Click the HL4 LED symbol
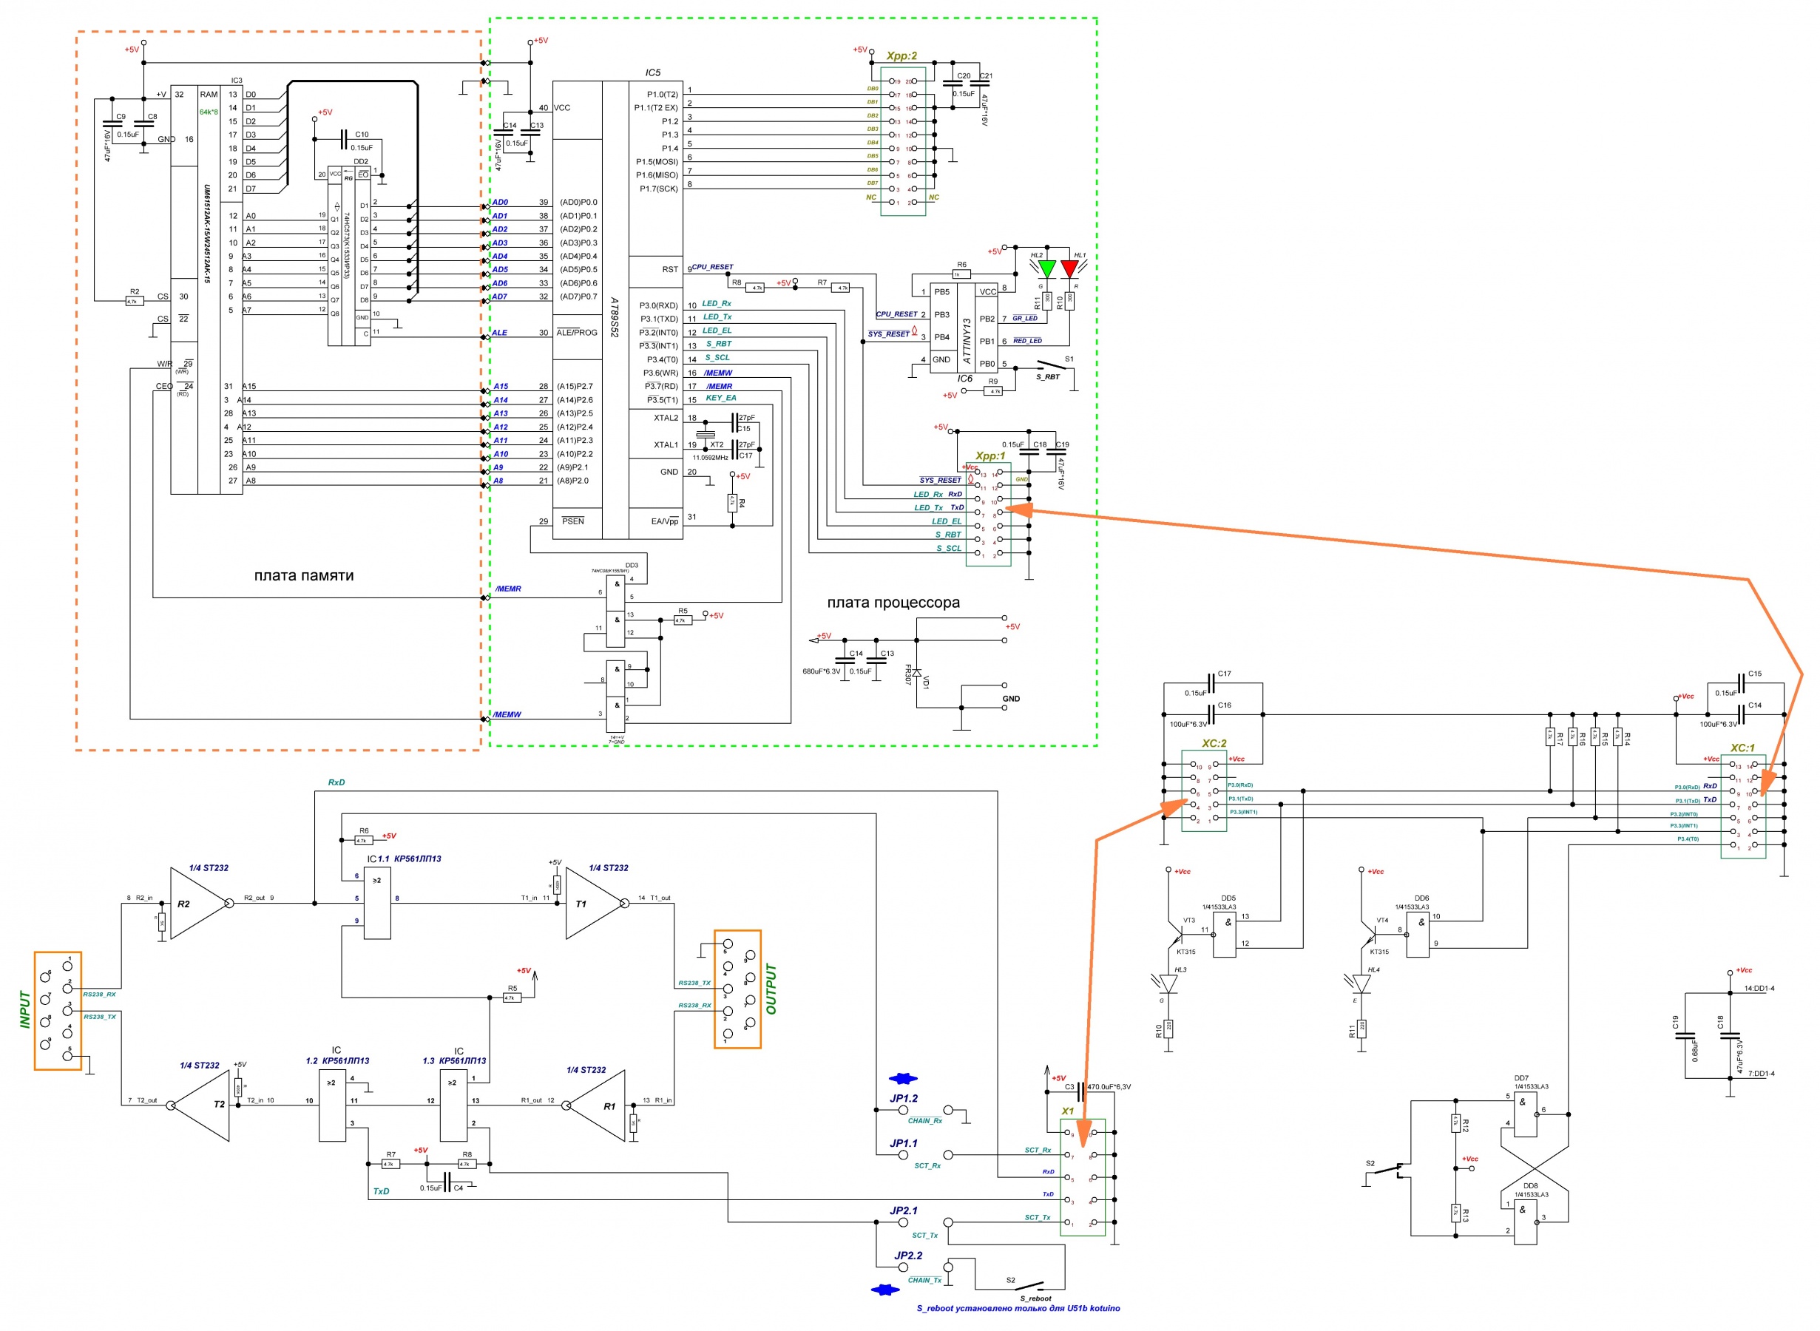Image resolution: width=1820 pixels, height=1331 pixels. [x=1361, y=984]
